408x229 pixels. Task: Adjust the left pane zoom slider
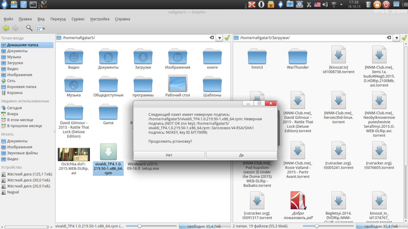pyautogui.click(x=139, y=226)
